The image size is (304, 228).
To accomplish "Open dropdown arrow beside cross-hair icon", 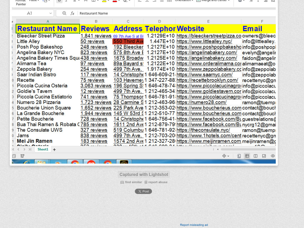I will tap(228, 156).
